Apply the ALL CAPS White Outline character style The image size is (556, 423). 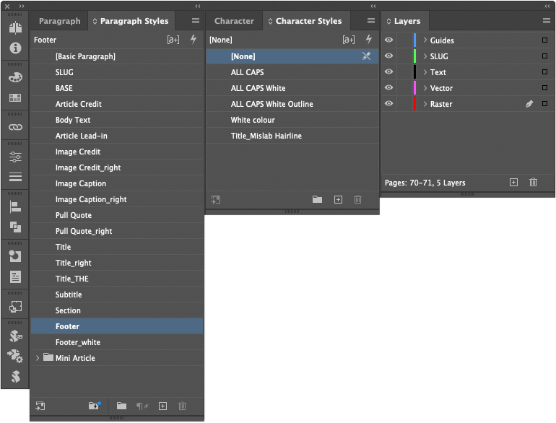(292, 104)
